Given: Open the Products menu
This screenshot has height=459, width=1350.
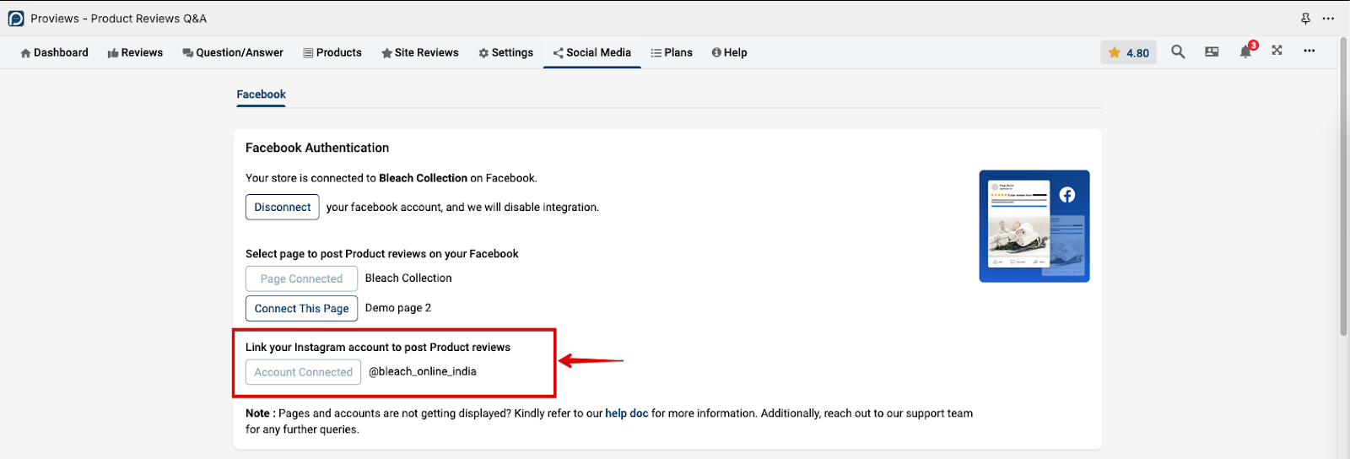Looking at the screenshot, I should tap(332, 52).
